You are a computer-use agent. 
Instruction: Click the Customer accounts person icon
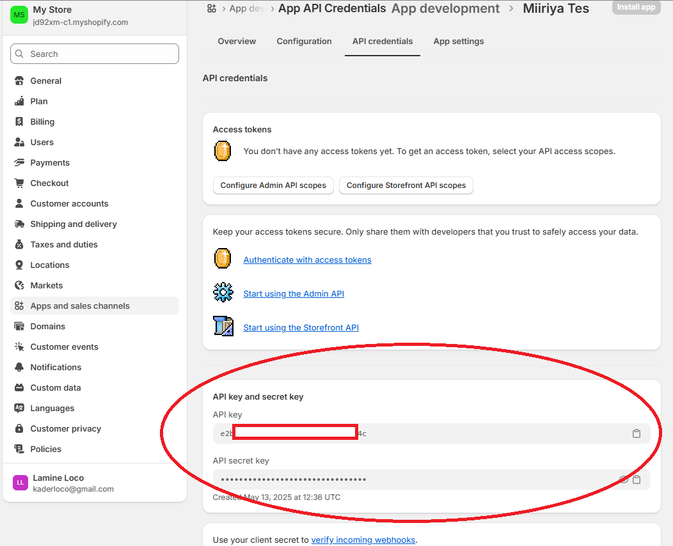tap(19, 203)
